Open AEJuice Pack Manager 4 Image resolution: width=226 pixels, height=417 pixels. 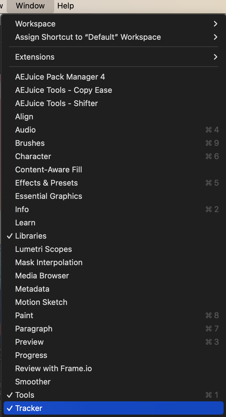coord(60,77)
